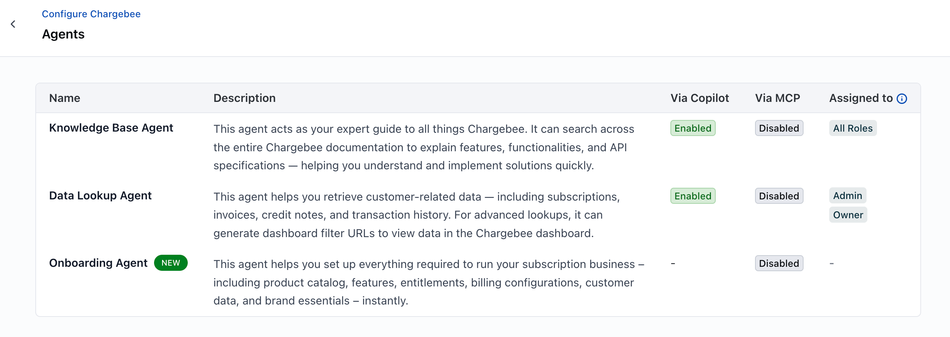Click the Description column header

(244, 98)
